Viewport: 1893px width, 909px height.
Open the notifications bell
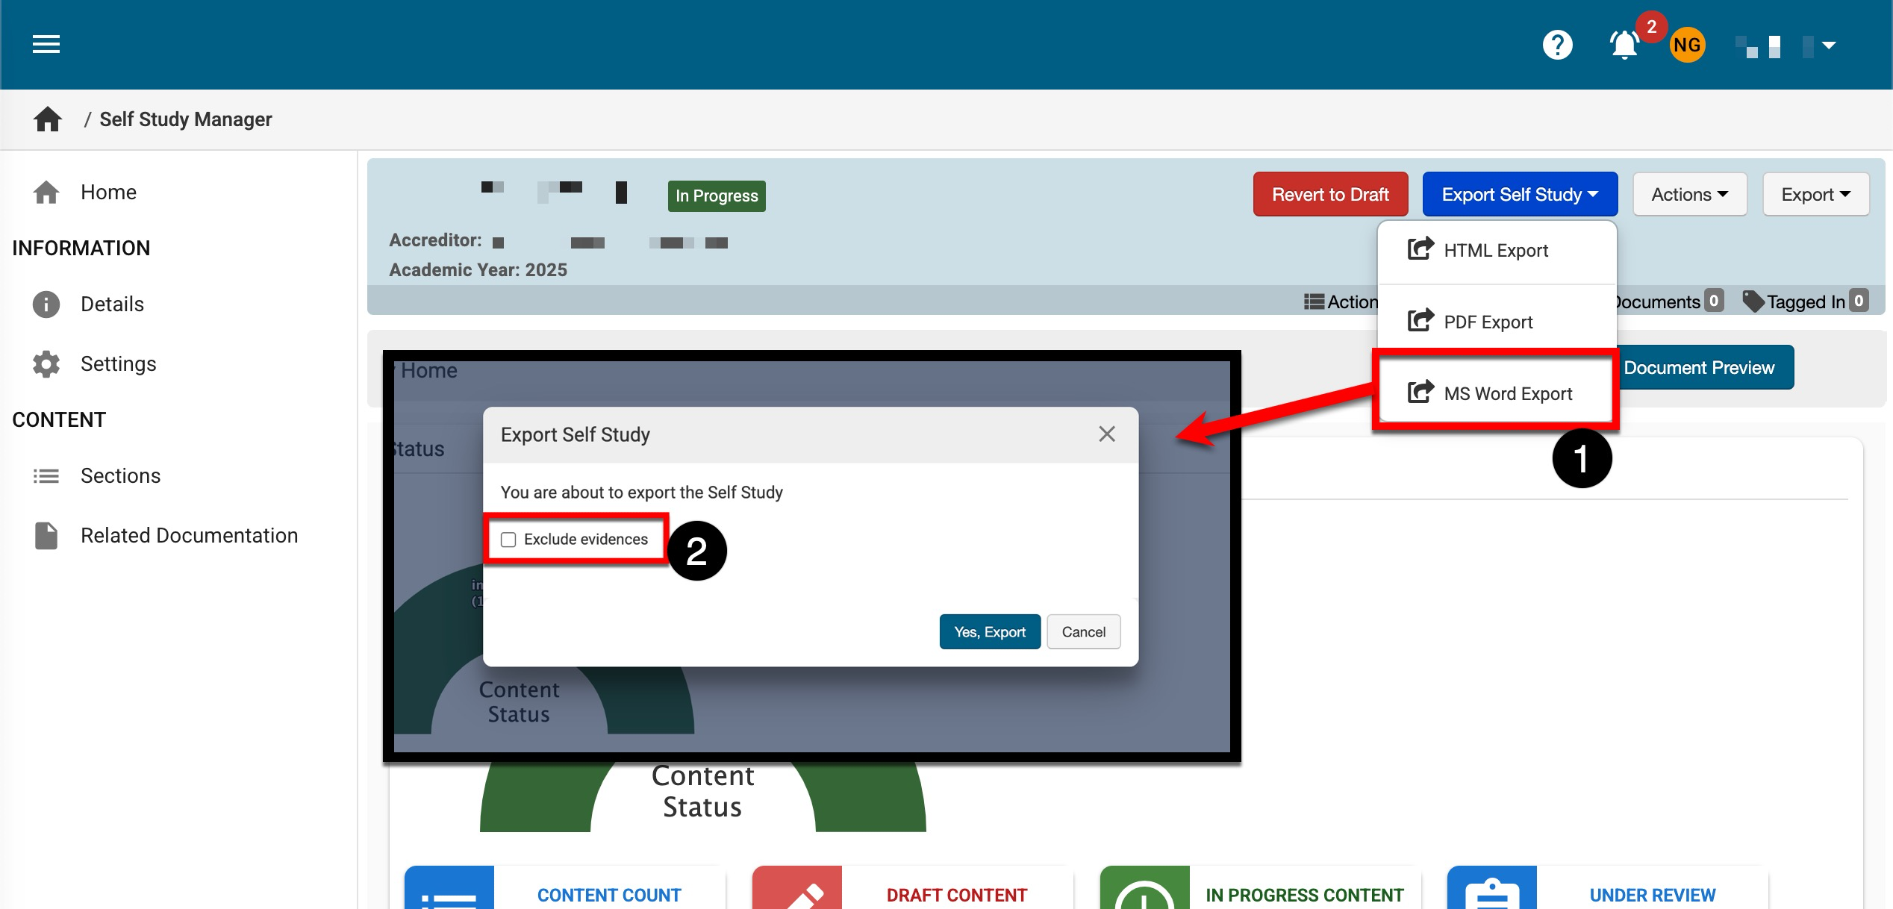[1624, 46]
